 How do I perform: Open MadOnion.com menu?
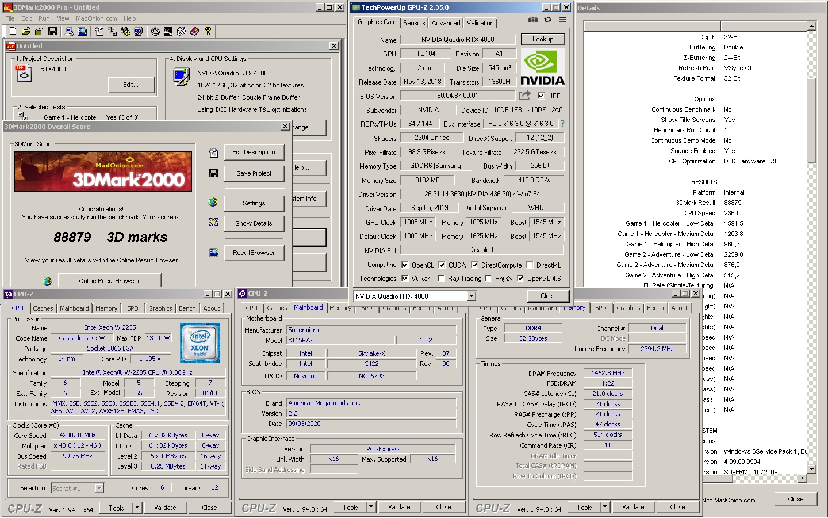pyautogui.click(x=96, y=18)
